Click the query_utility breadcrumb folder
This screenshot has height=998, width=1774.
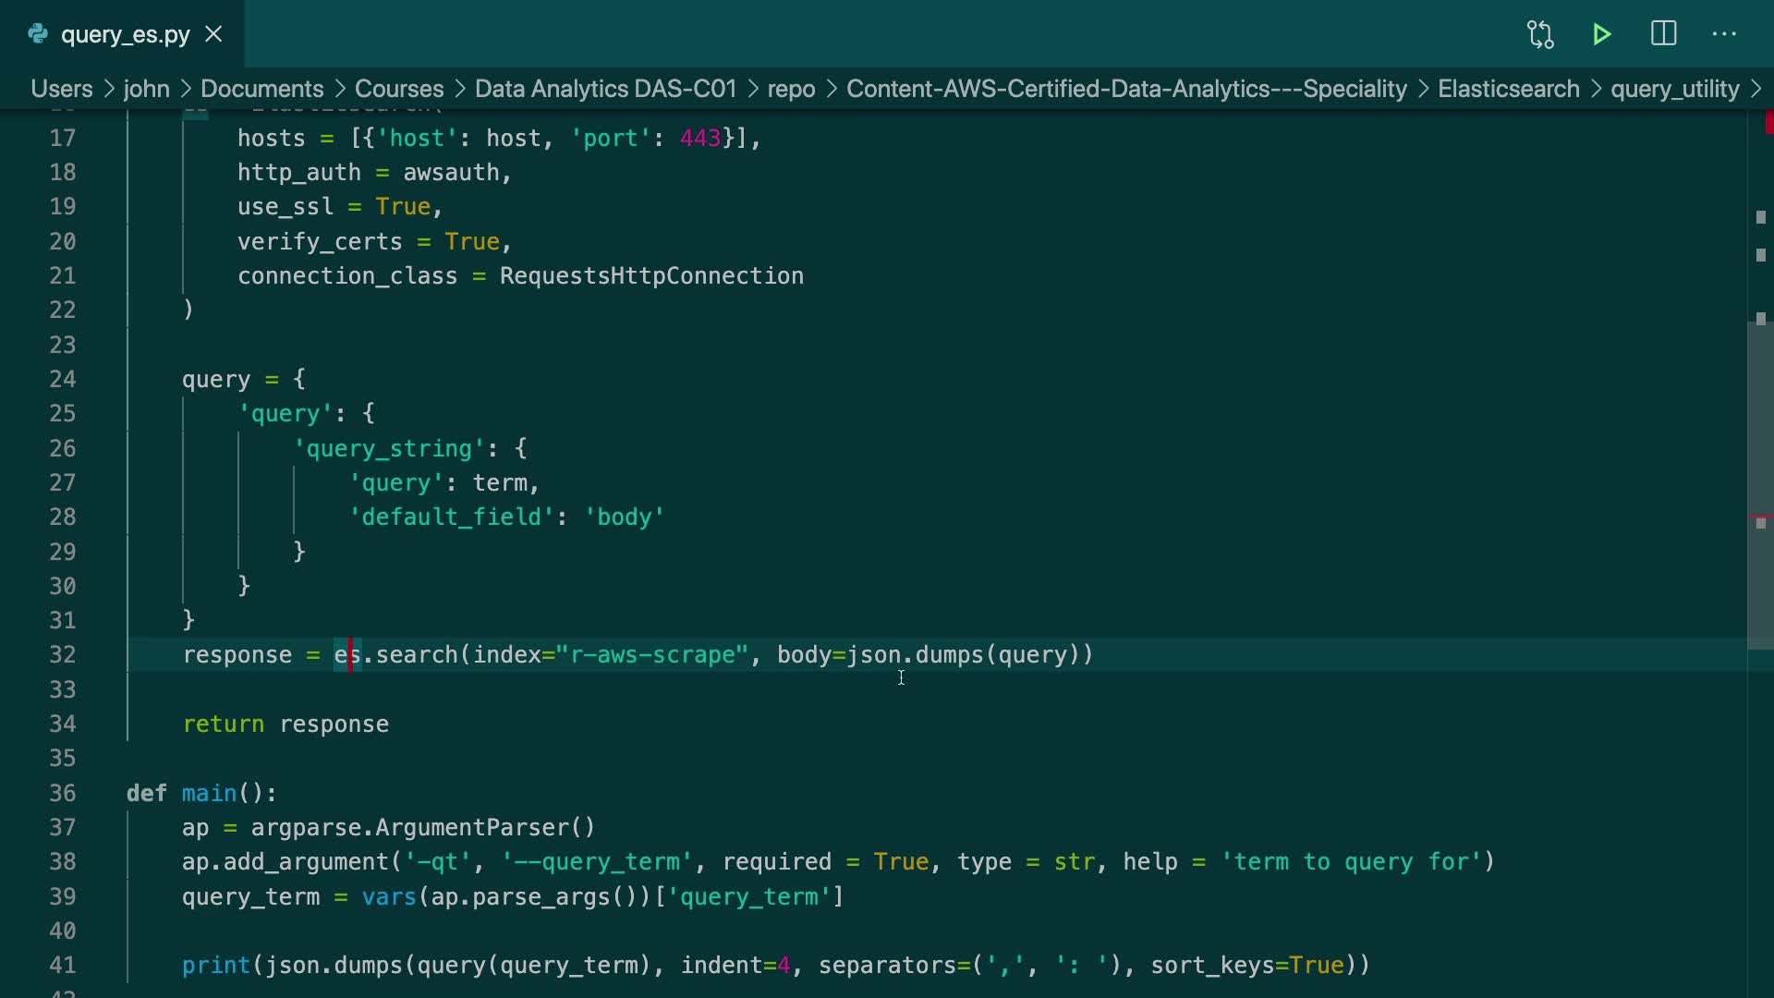1674,89
